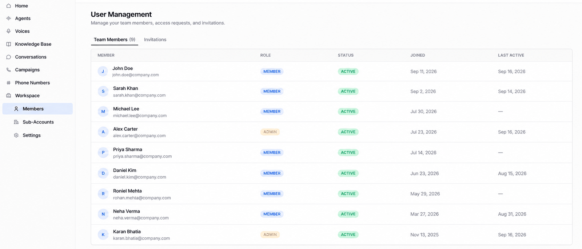
Task: Click Karan Bhatia's K avatar
Action: tap(103, 234)
